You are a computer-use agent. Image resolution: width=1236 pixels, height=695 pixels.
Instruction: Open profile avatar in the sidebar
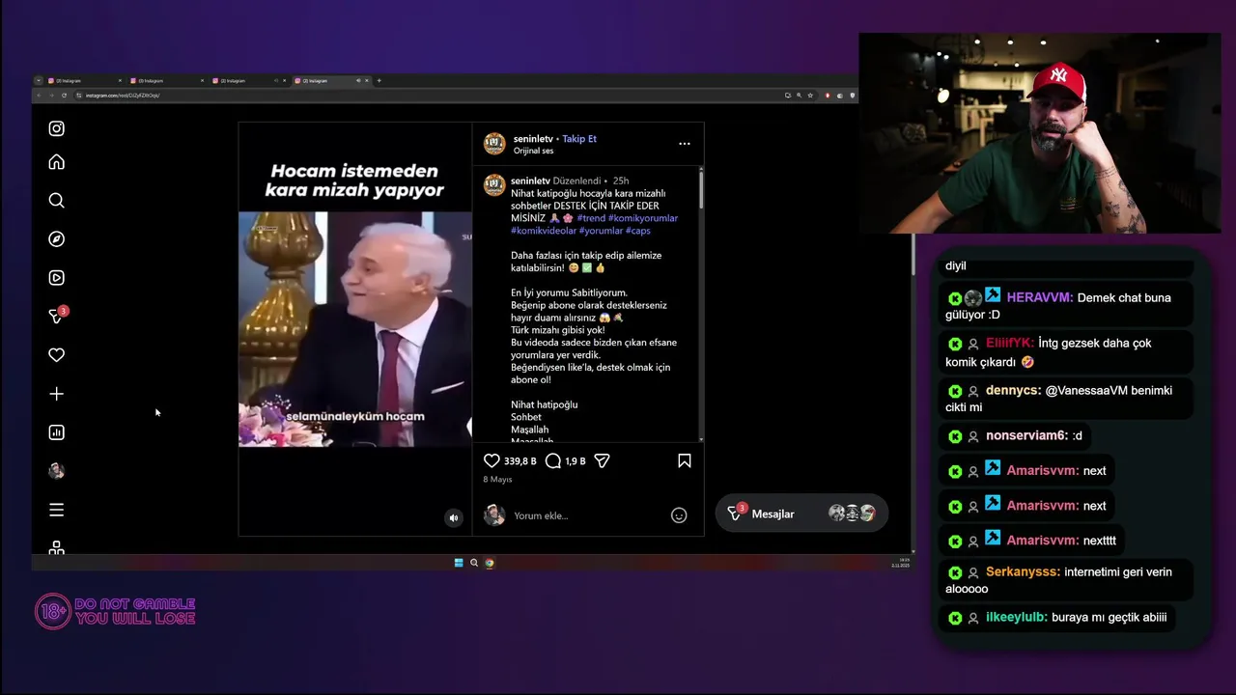pos(56,471)
